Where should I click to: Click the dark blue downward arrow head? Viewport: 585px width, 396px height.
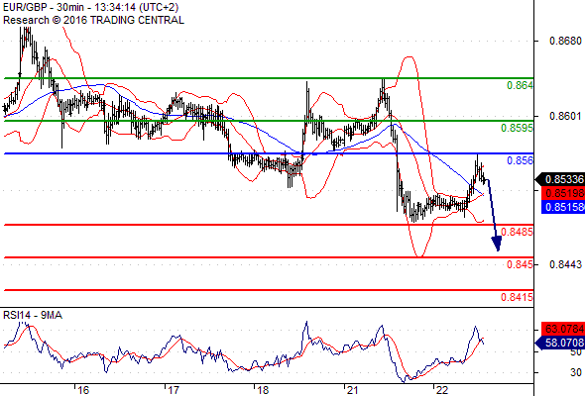coord(497,244)
